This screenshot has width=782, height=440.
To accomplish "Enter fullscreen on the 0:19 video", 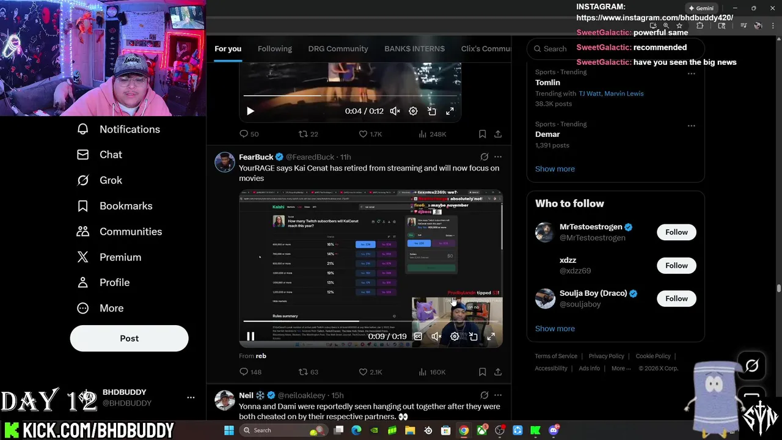I will point(491,336).
